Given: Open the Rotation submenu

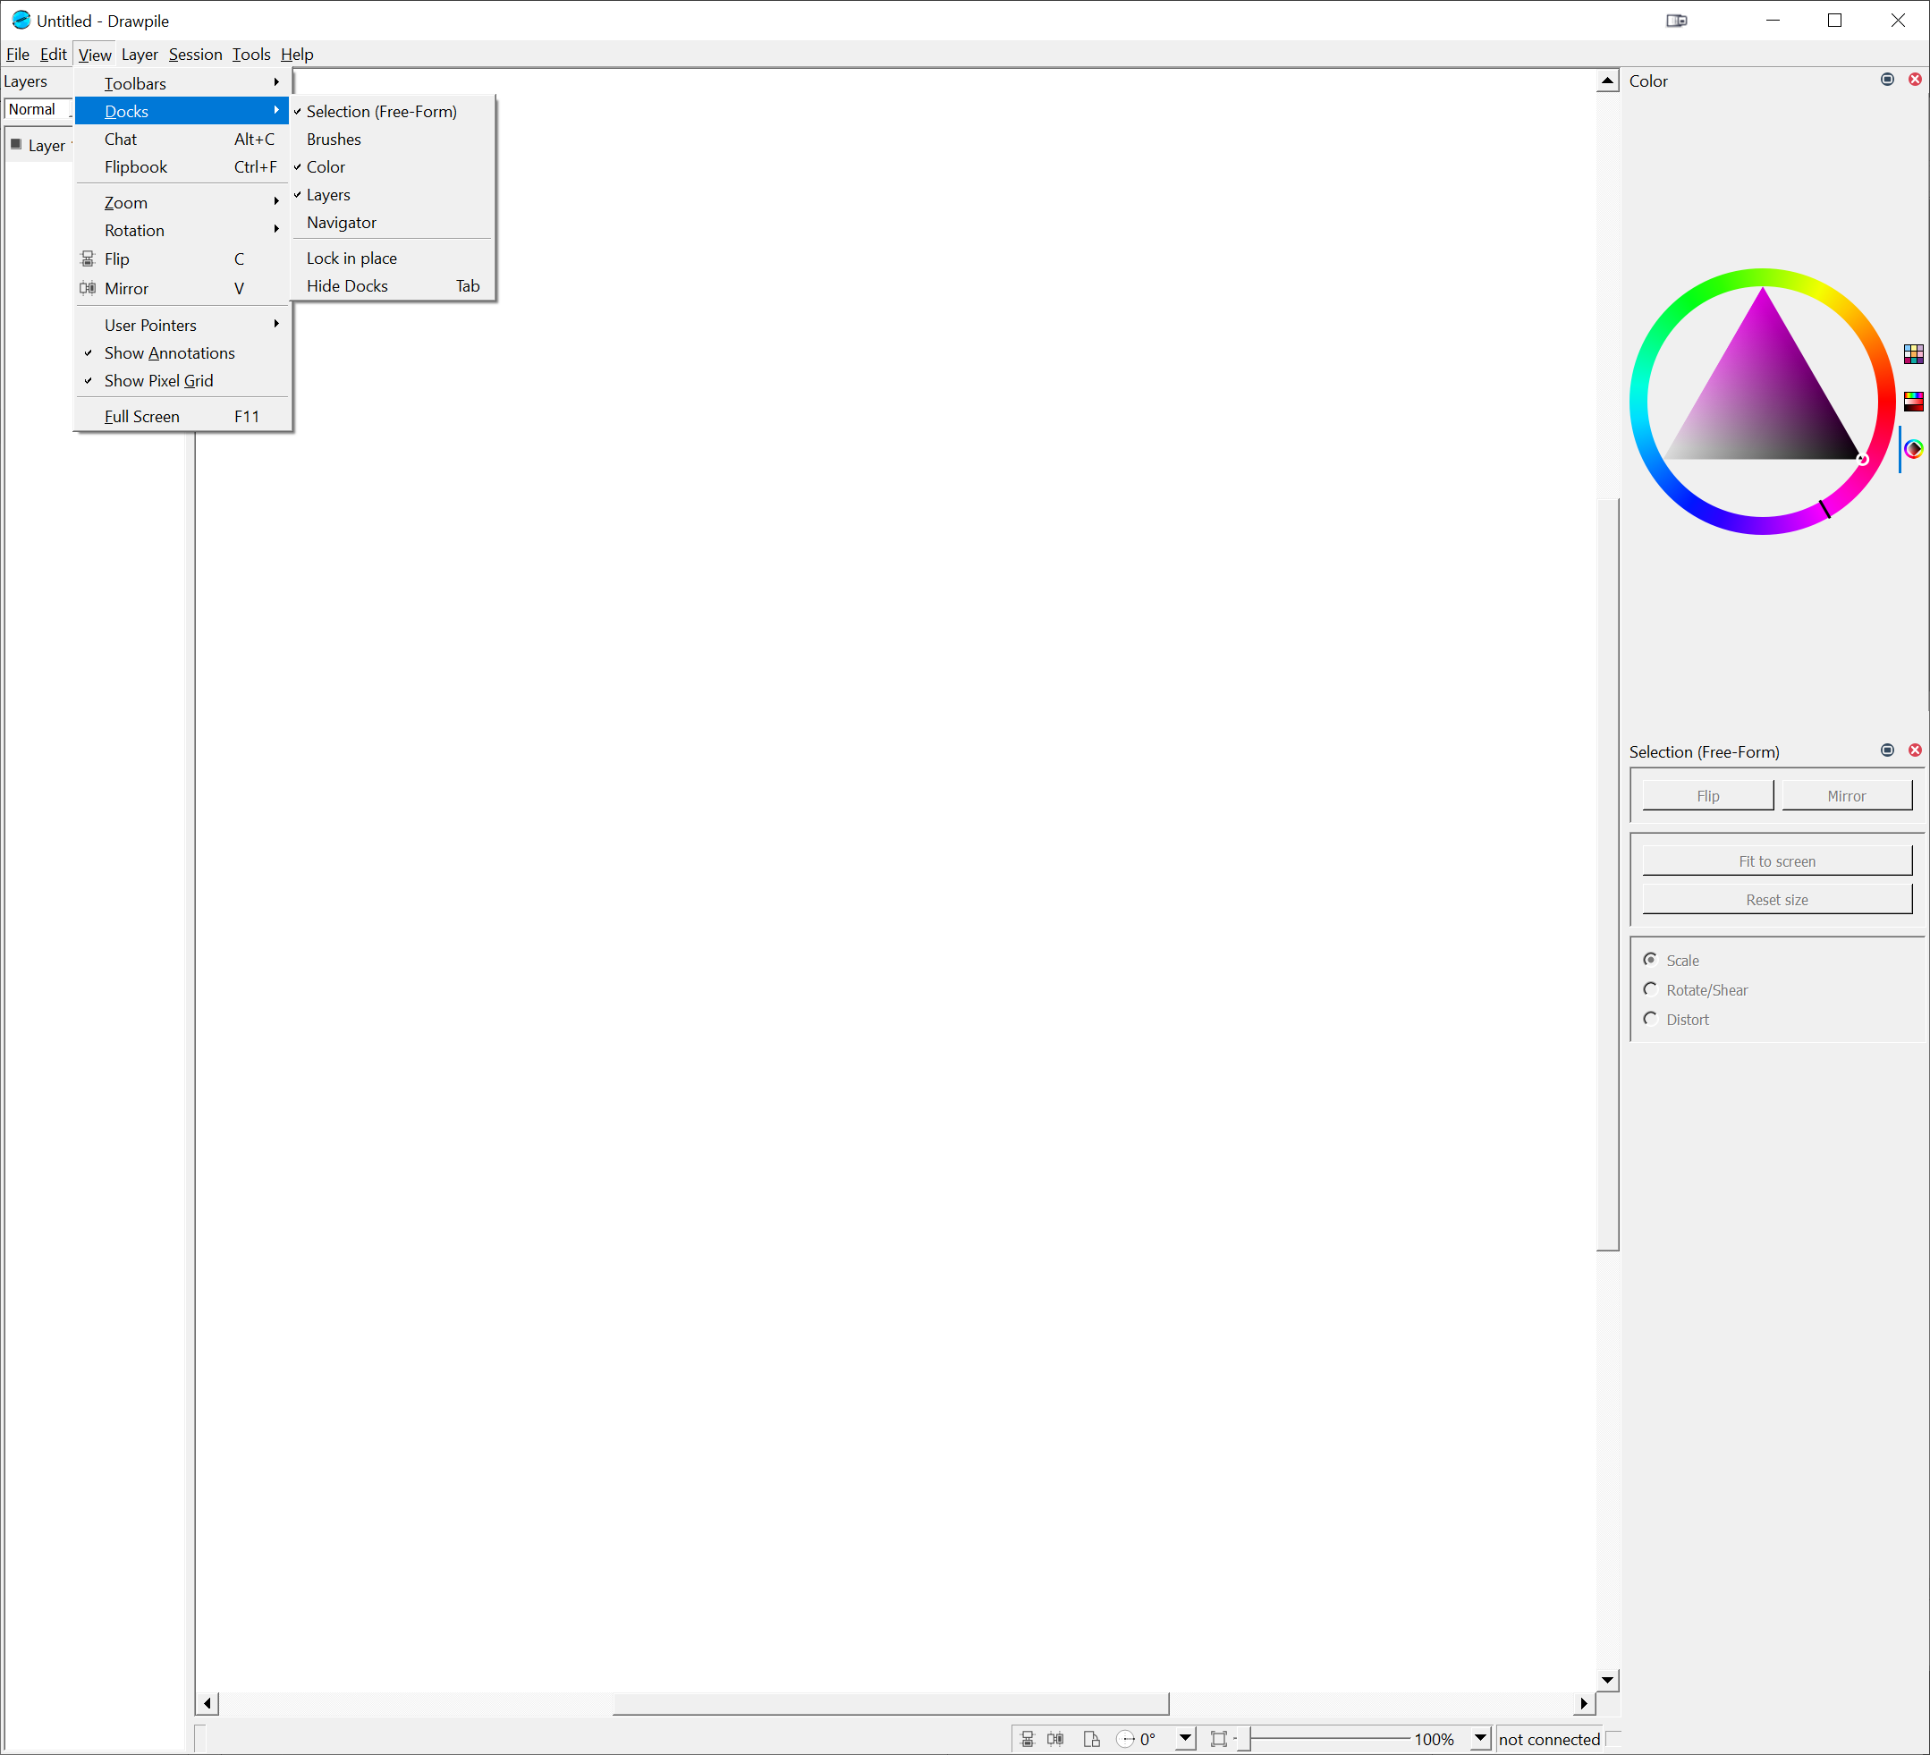Looking at the screenshot, I should [x=134, y=230].
